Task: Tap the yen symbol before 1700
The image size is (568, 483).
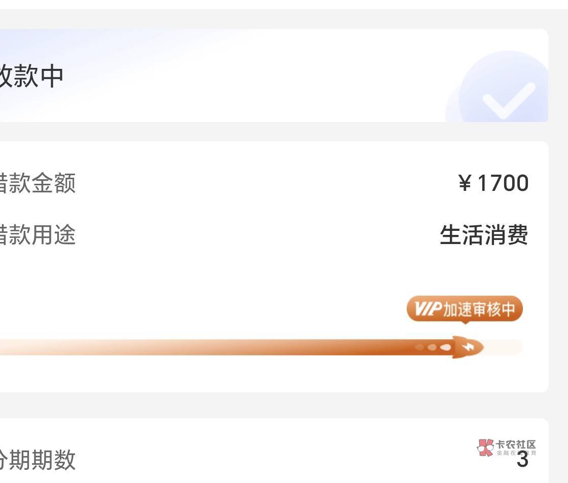Action: click(465, 183)
